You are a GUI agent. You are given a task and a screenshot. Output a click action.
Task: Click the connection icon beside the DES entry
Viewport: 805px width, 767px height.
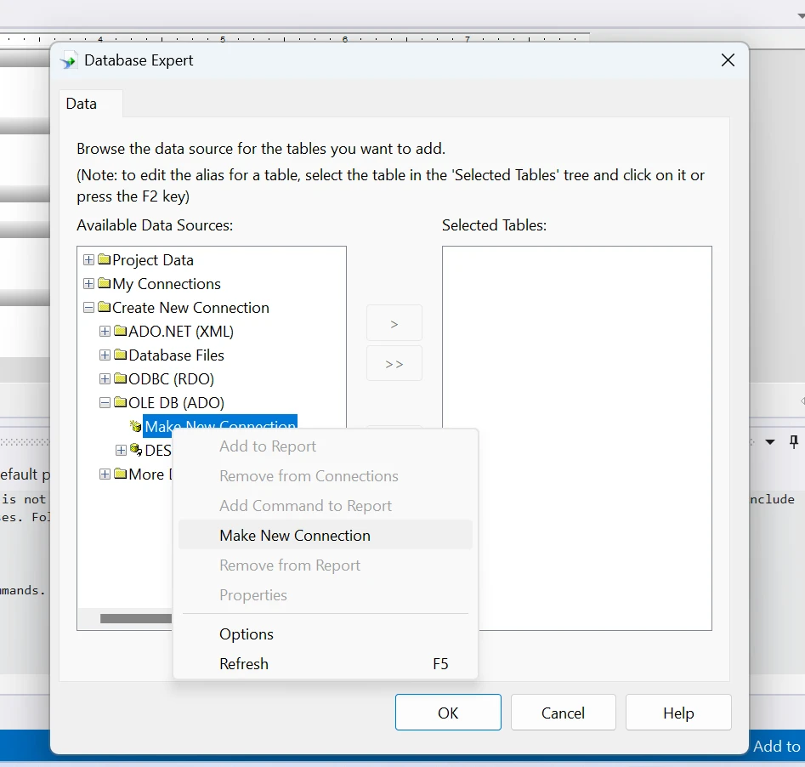(136, 451)
